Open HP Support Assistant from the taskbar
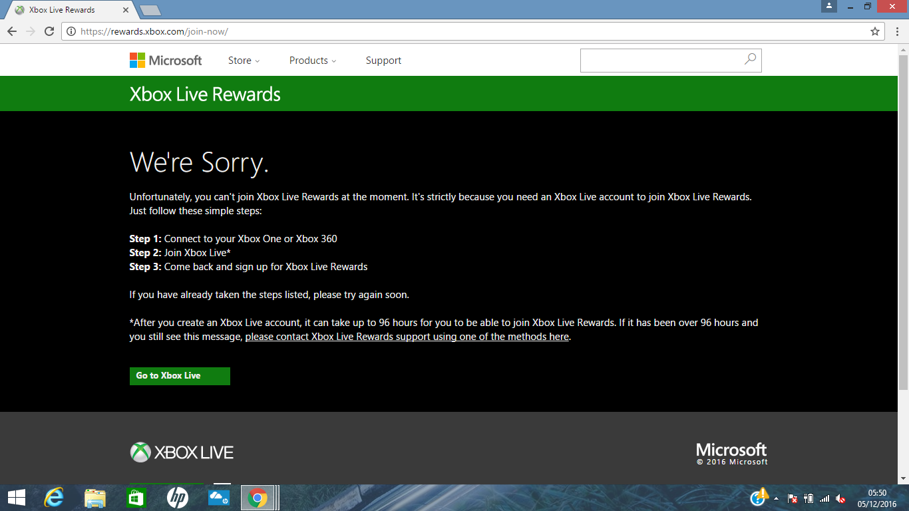The image size is (909, 511). click(178, 497)
